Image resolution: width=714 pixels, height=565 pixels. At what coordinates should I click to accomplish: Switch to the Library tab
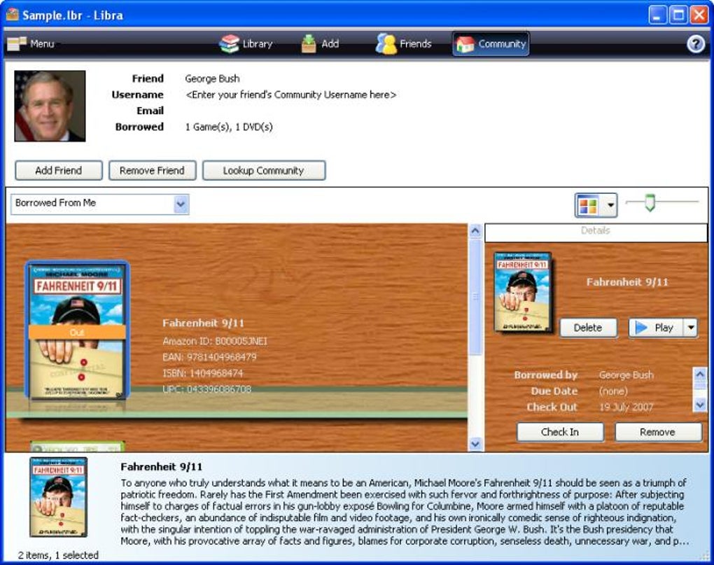[246, 43]
